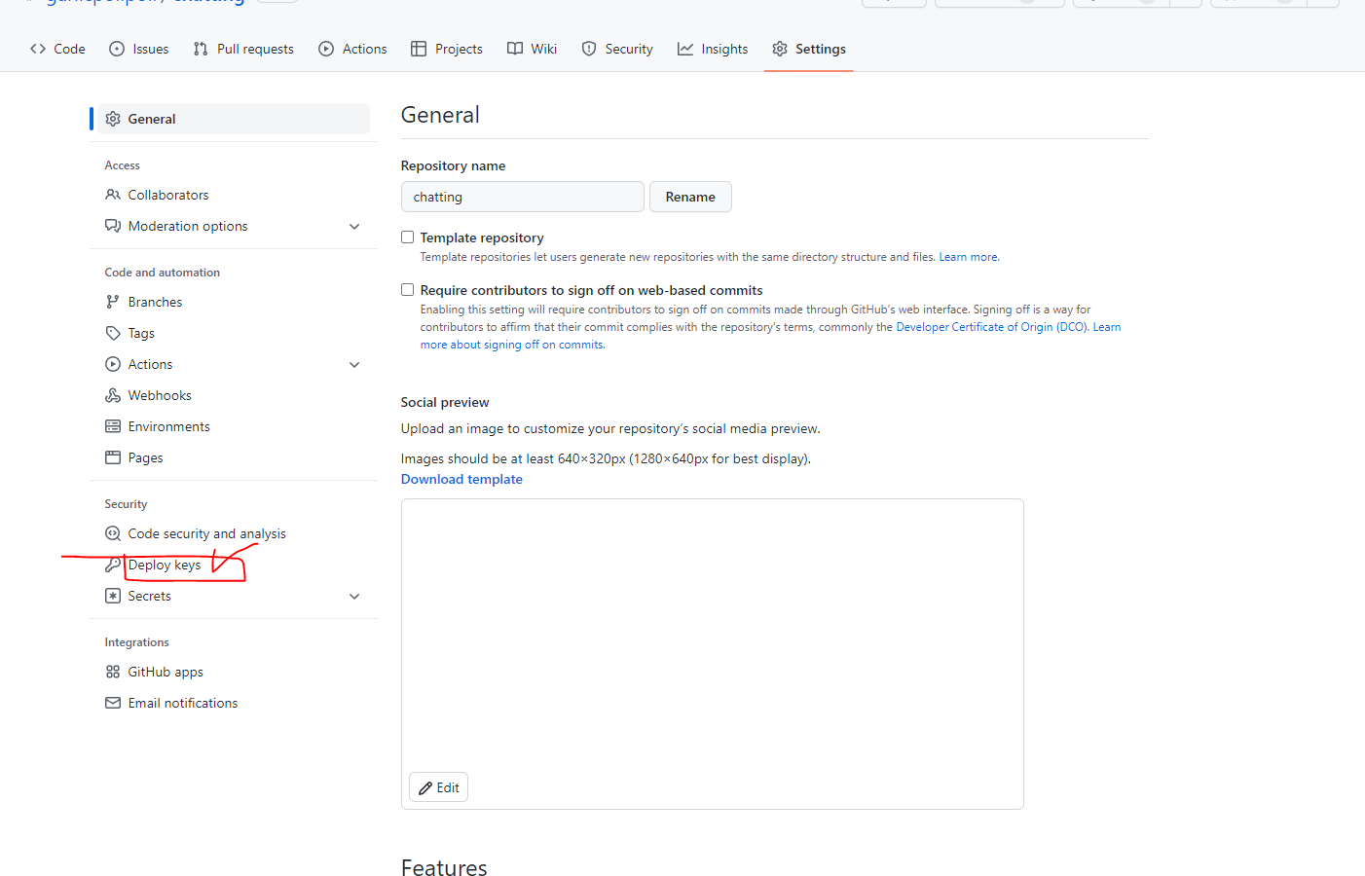Click the Email notifications envelope icon
The width and height of the screenshot is (1365, 876).
(x=113, y=703)
